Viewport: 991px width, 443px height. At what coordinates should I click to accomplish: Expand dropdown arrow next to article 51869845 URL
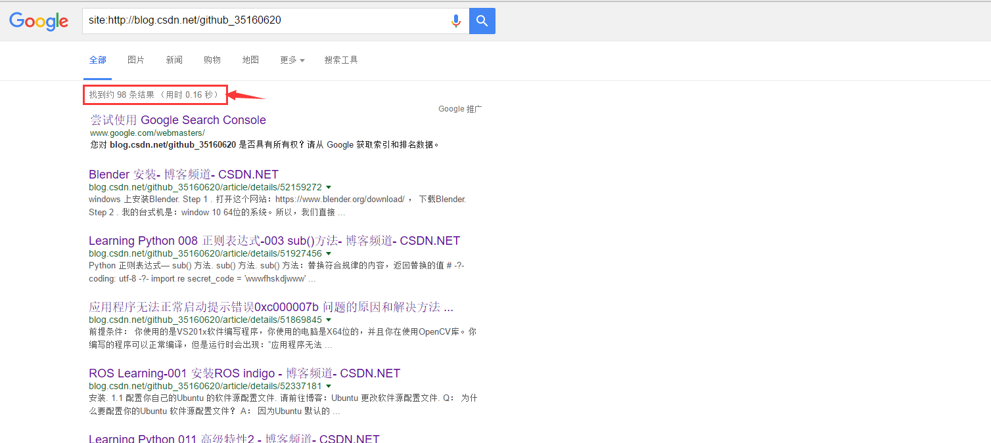(x=329, y=320)
